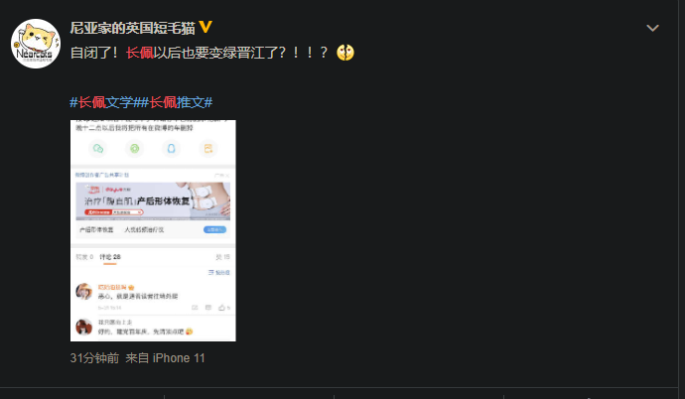Open the 尼亚家的英国短毛猫 username link
685x399 pixels.
(x=132, y=28)
